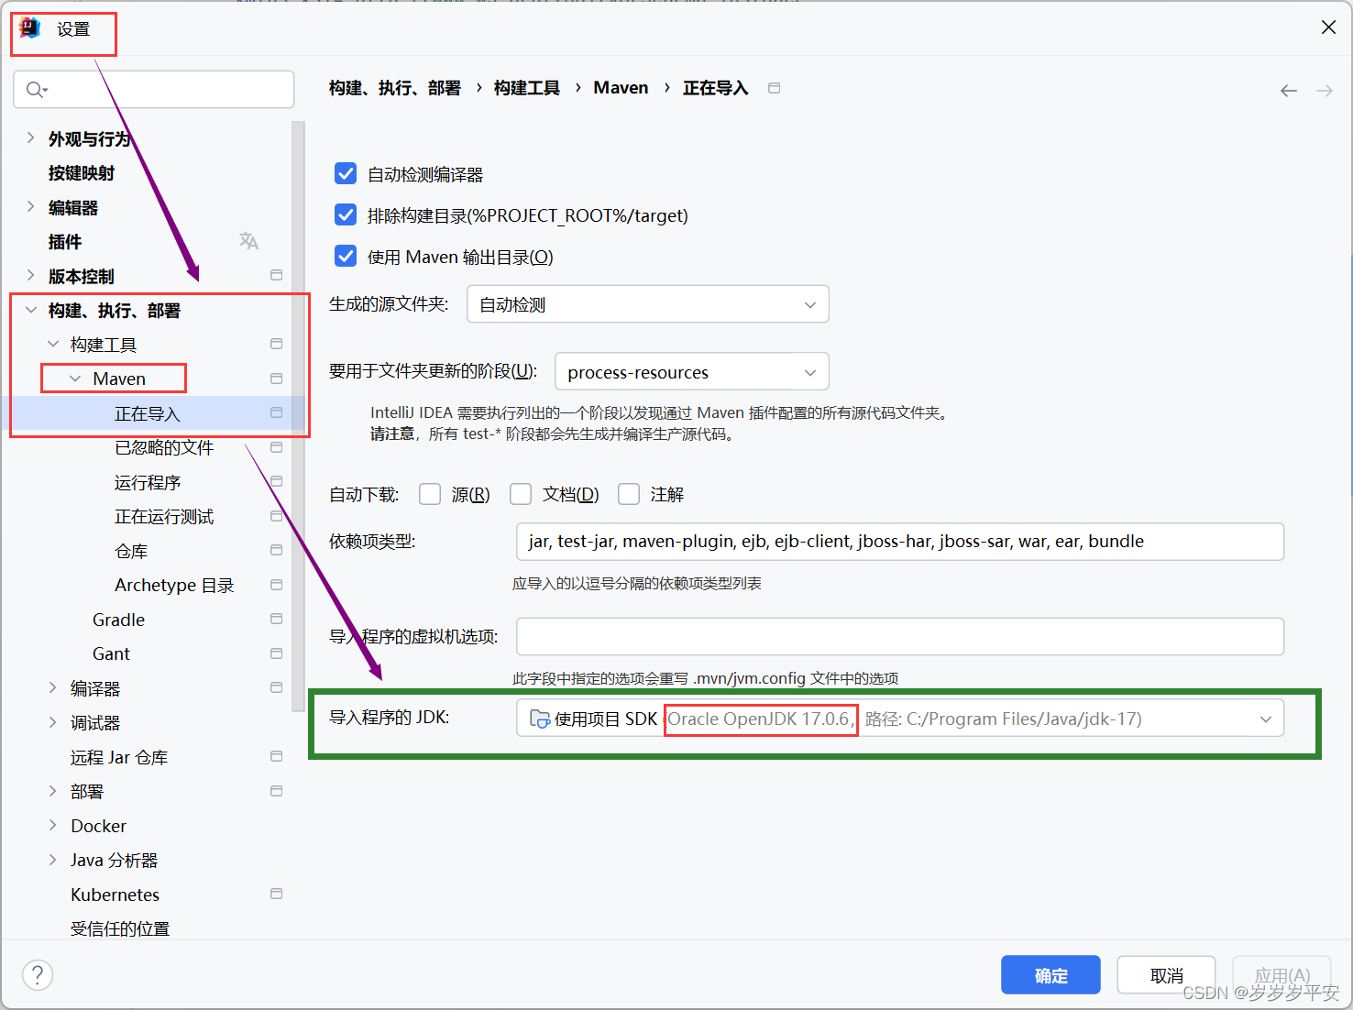Go back using the left arrow icon
This screenshot has width=1353, height=1010.
(x=1289, y=91)
